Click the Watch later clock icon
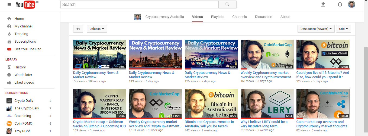 tap(9, 75)
